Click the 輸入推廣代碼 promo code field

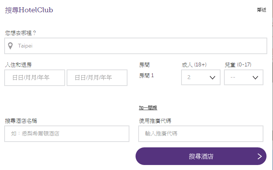200,134
